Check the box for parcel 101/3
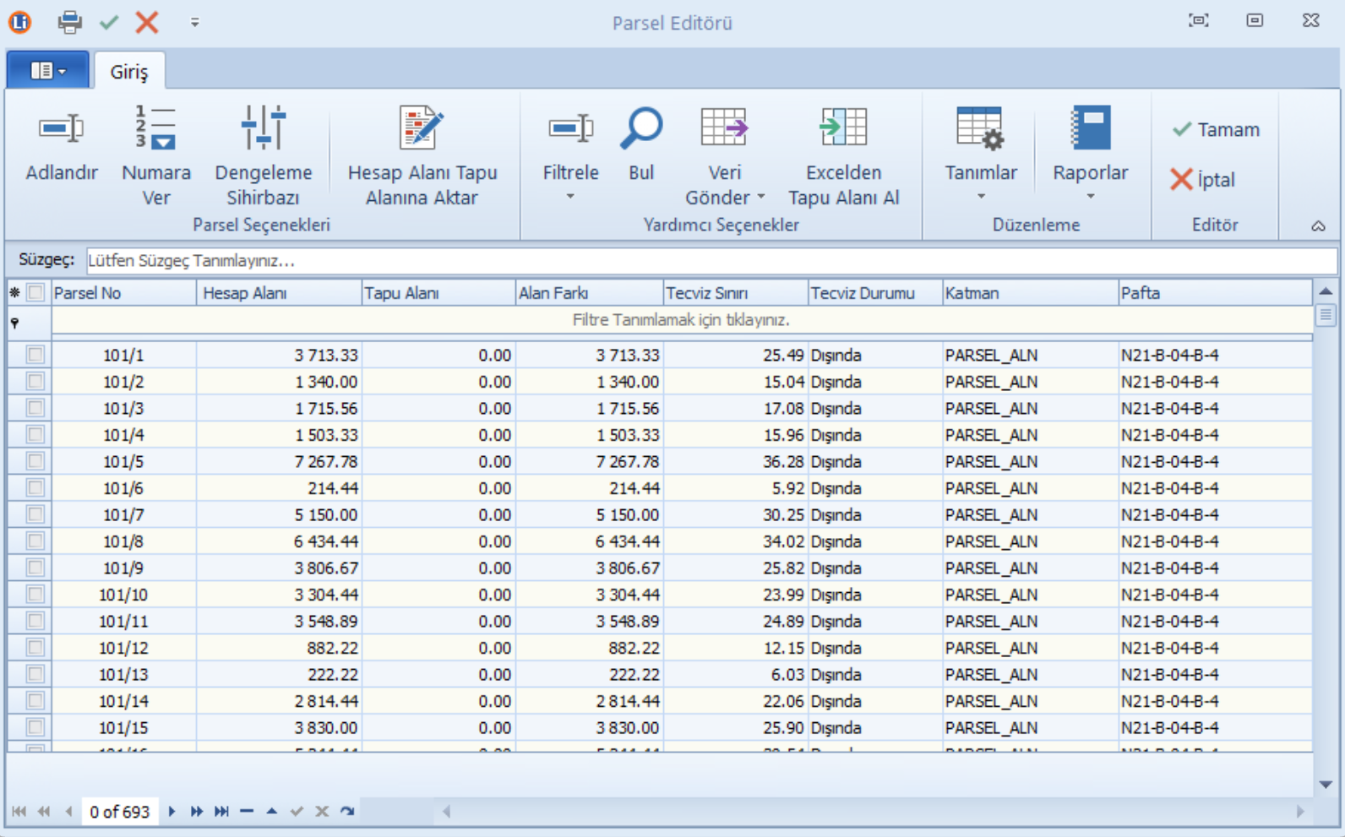 (35, 408)
